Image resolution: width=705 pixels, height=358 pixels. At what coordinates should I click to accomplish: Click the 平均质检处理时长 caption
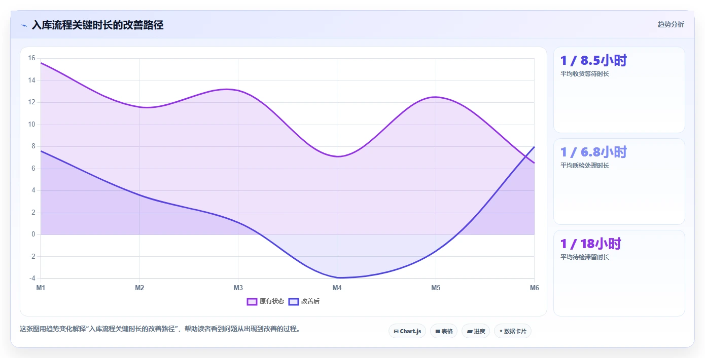584,166
